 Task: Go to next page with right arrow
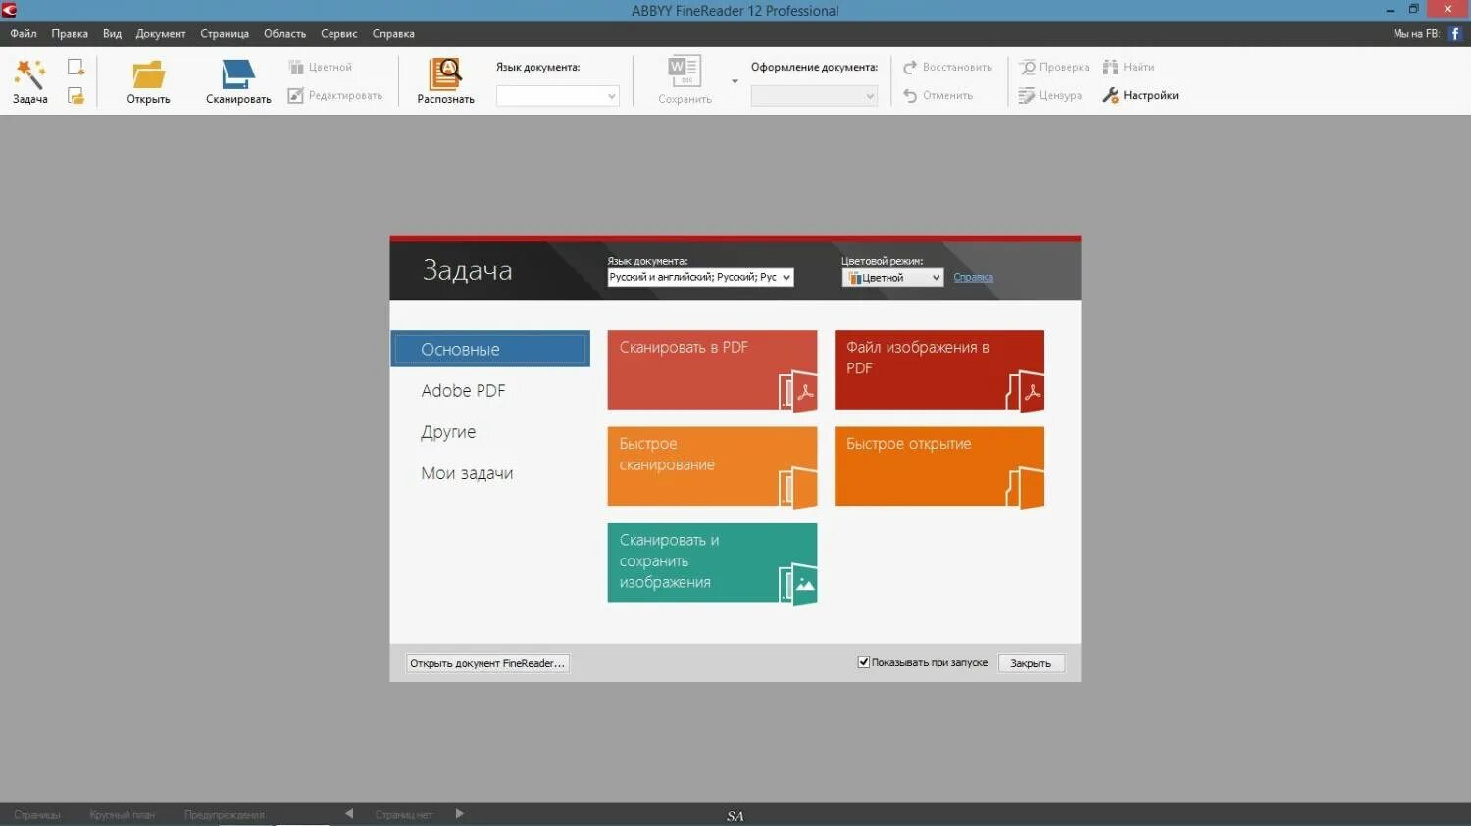coord(460,814)
